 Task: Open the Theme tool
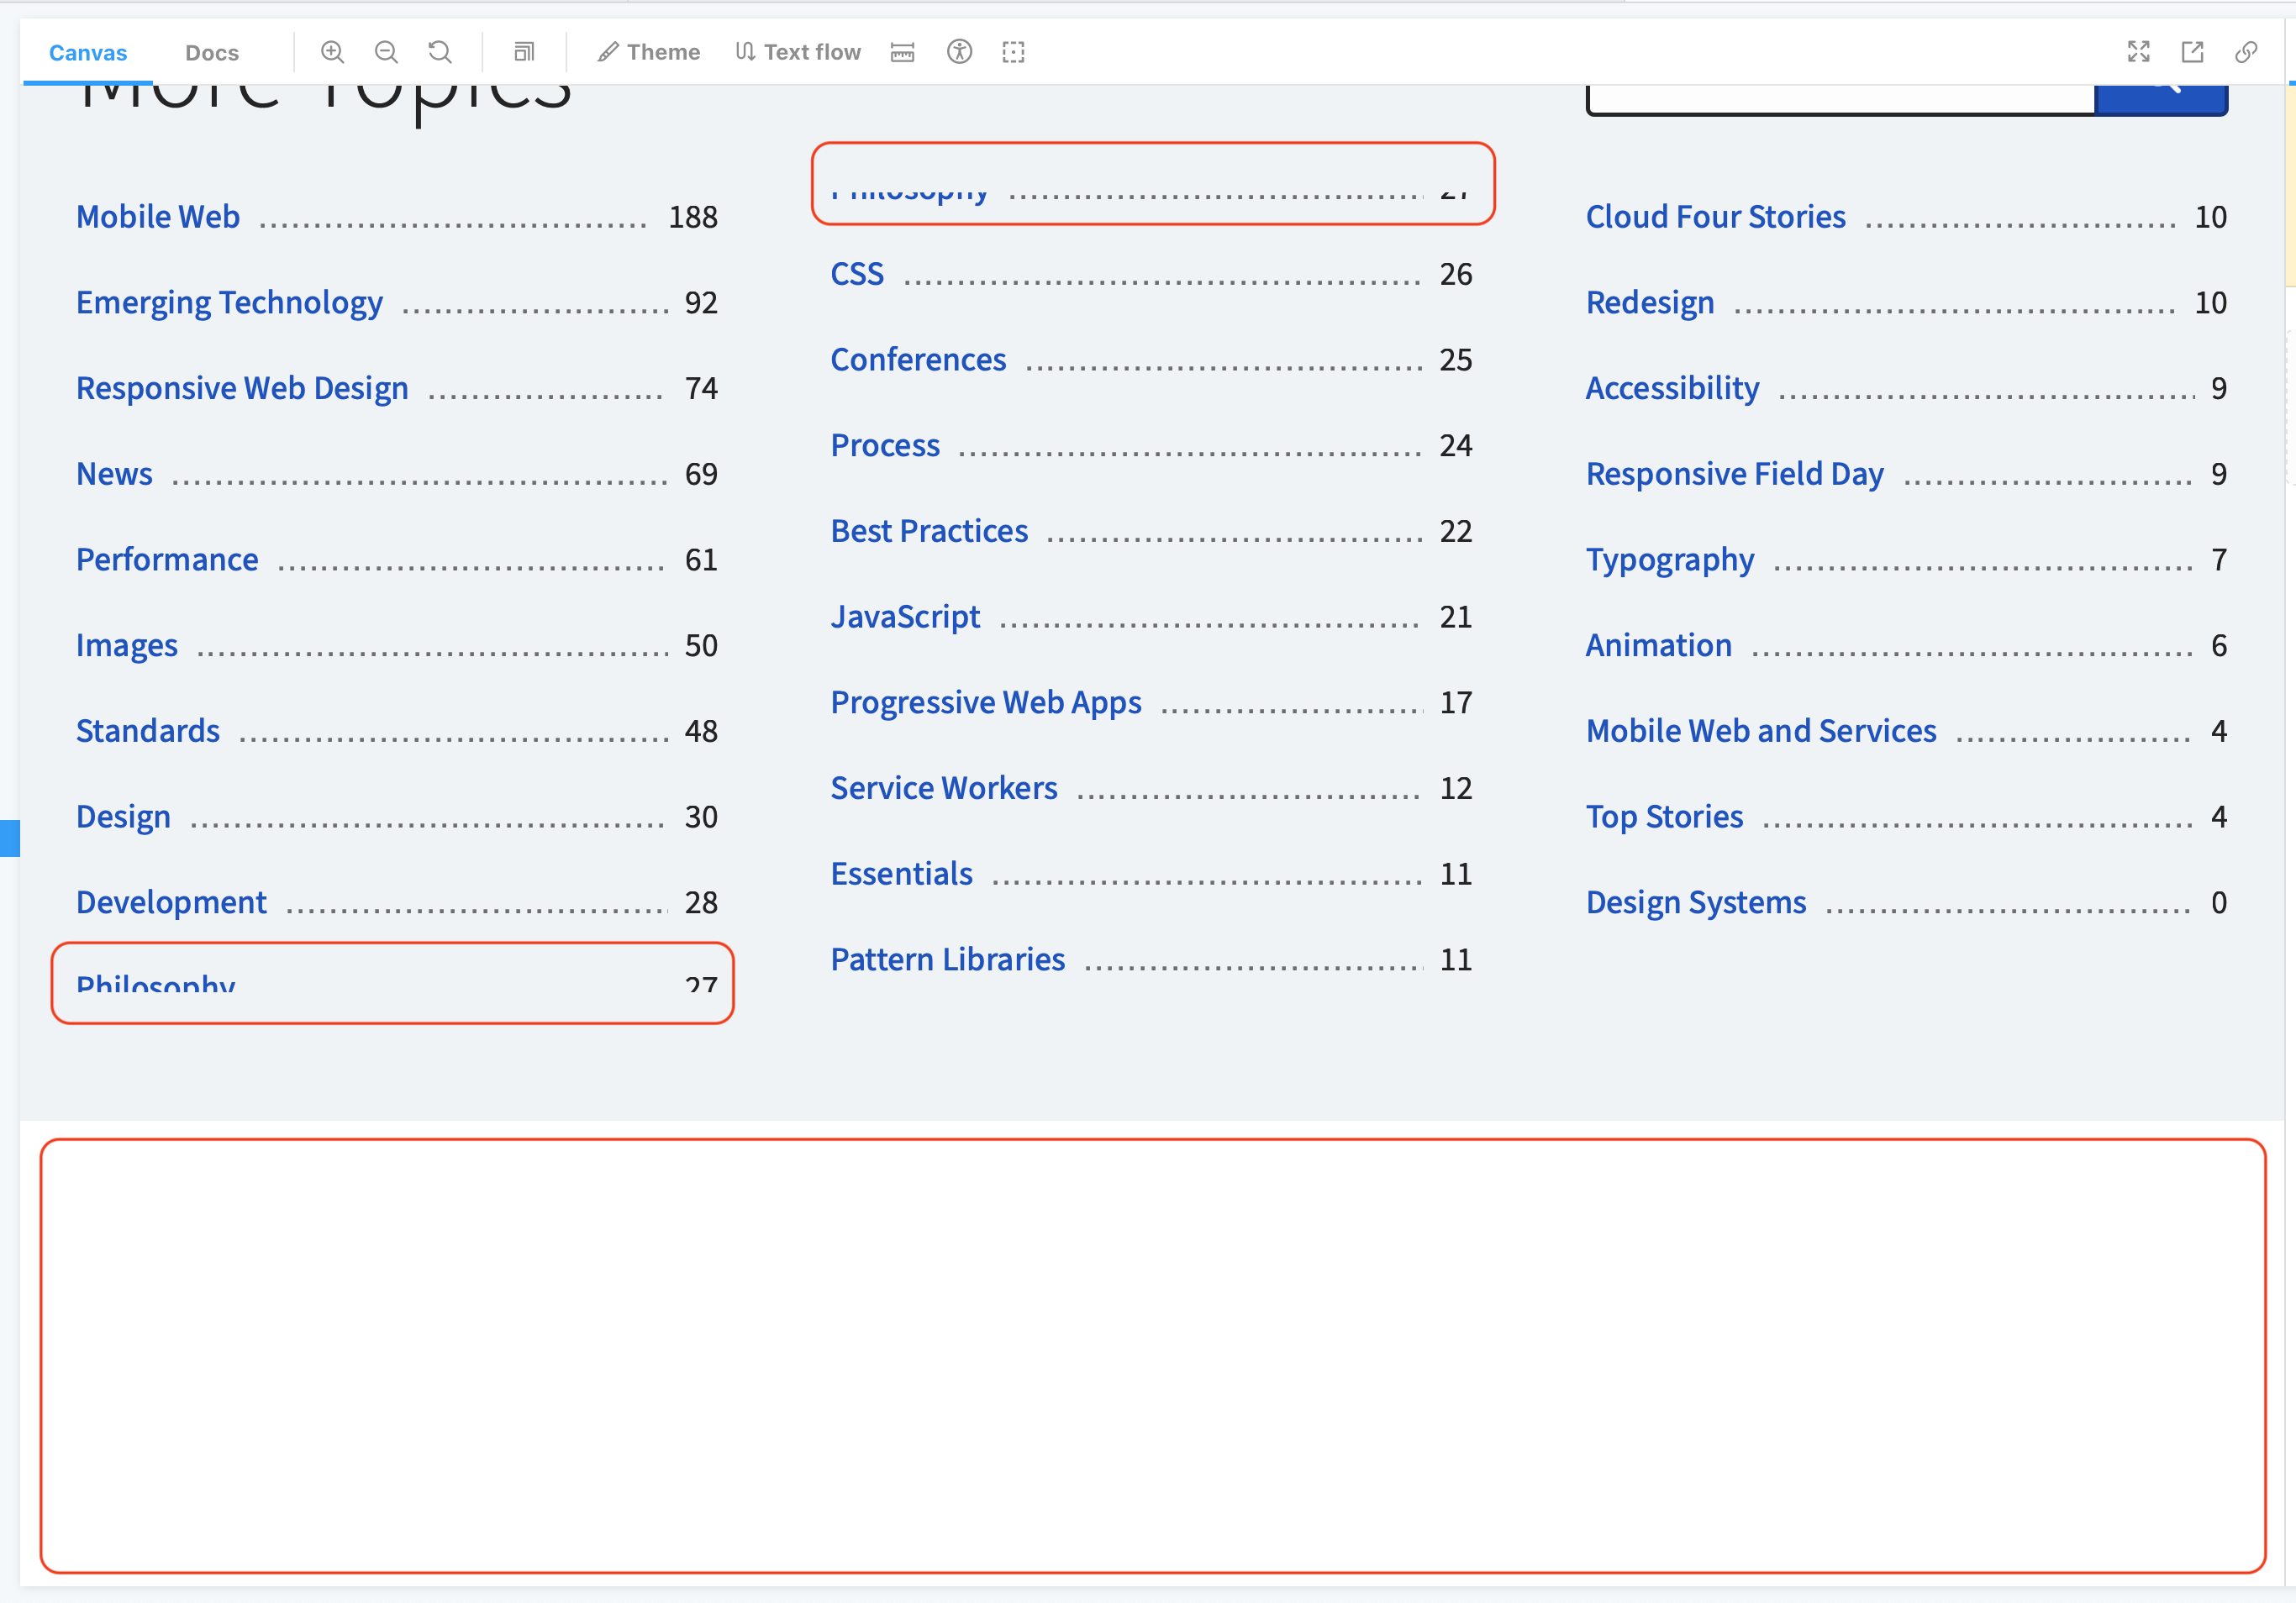pos(649,52)
